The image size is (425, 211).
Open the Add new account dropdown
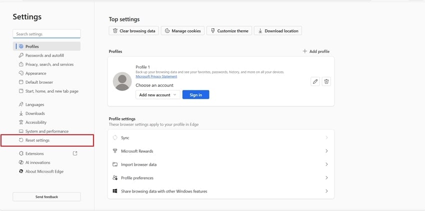pyautogui.click(x=157, y=95)
